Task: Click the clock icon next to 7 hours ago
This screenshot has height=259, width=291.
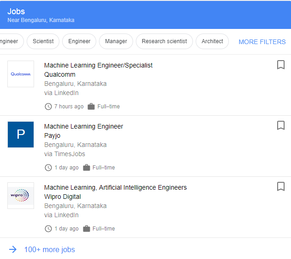Action: [x=48, y=107]
